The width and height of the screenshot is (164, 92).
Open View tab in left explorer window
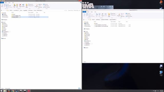pos(13,3)
